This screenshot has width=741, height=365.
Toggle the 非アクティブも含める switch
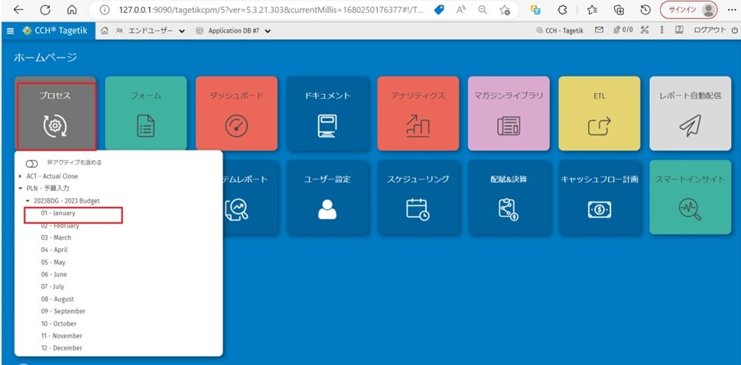(32, 163)
